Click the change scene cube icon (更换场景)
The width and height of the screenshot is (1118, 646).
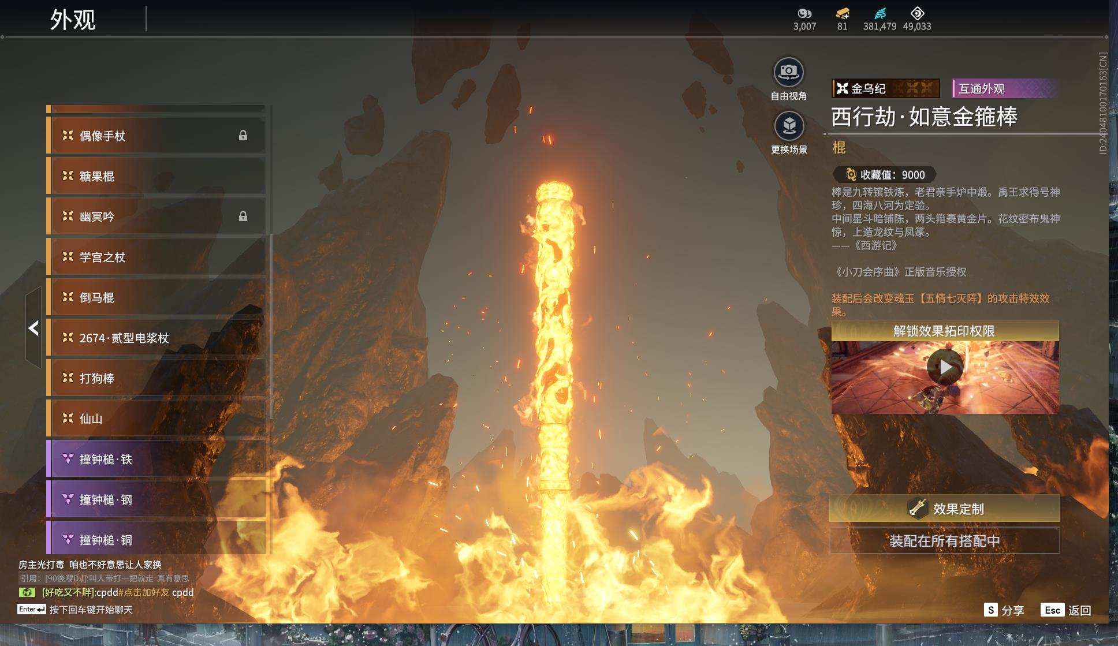click(x=789, y=126)
